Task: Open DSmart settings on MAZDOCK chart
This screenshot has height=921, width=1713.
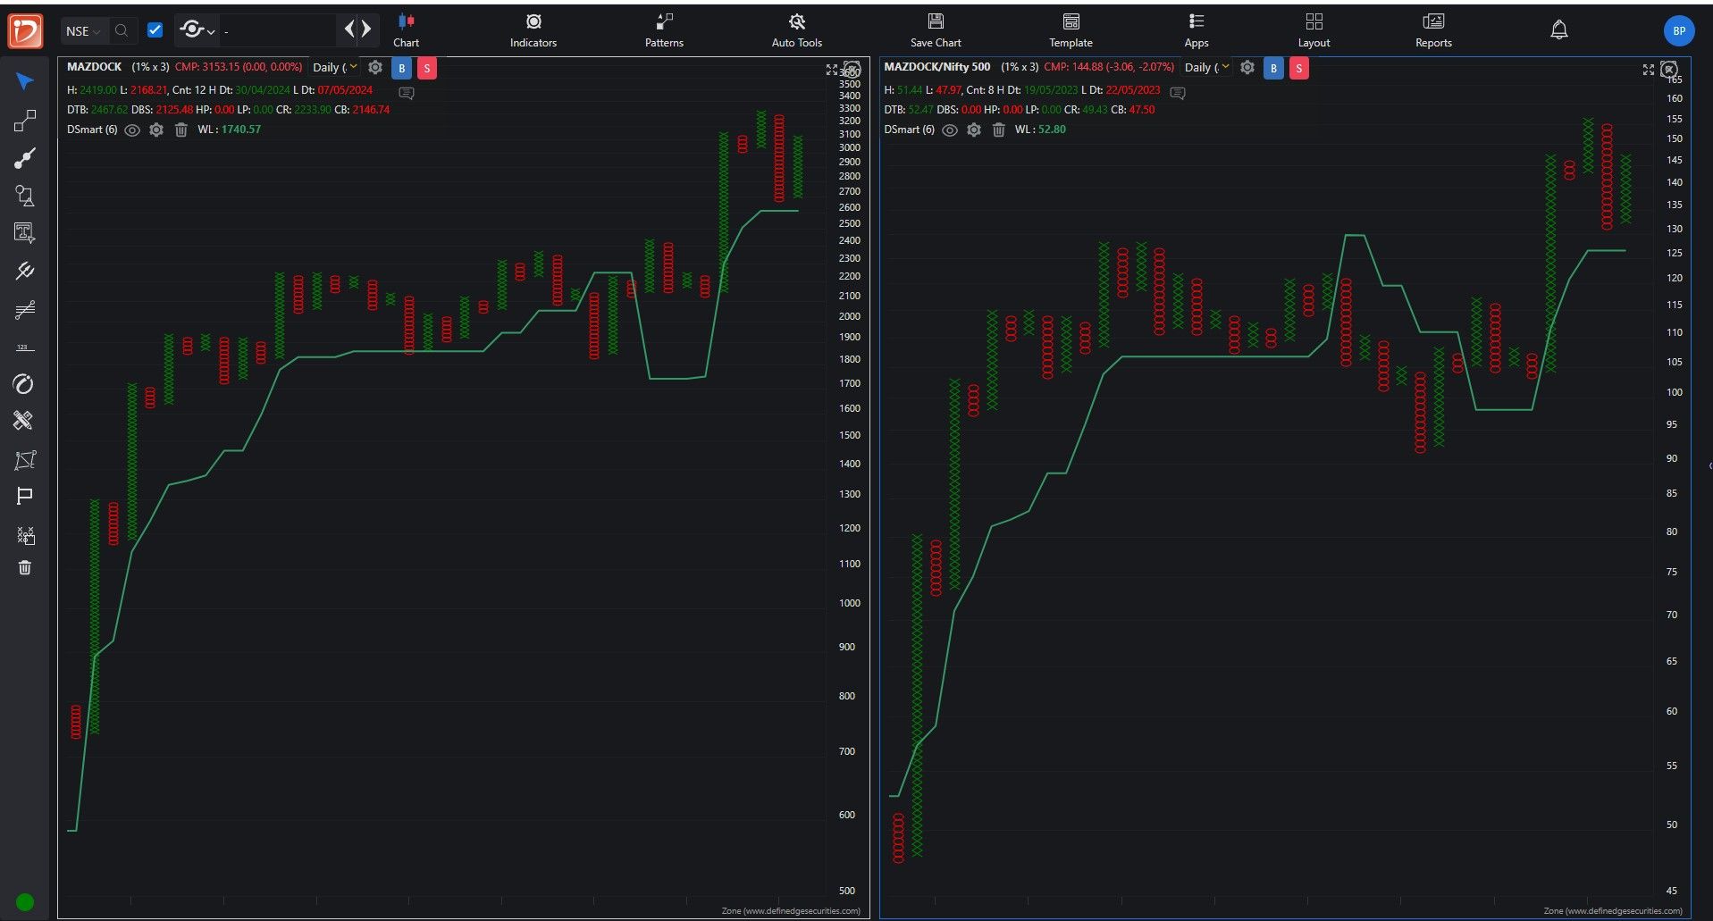Action: (x=156, y=130)
